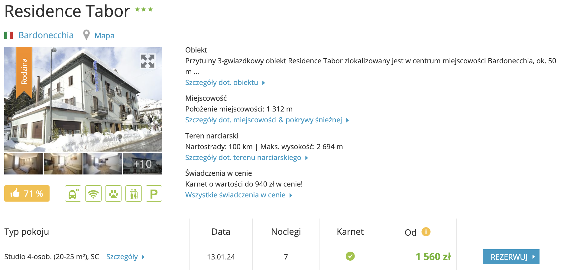Open the second room thumbnail with wooden floor
Image resolution: width=564 pixels, height=270 pixels.
[63, 164]
